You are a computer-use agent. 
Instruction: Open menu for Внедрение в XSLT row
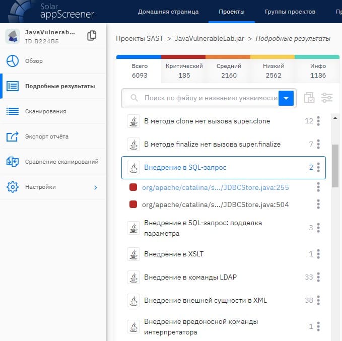318,254
